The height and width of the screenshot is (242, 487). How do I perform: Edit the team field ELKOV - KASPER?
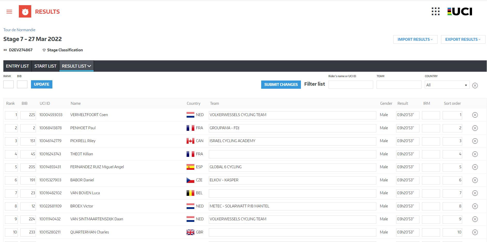pyautogui.click(x=292, y=180)
